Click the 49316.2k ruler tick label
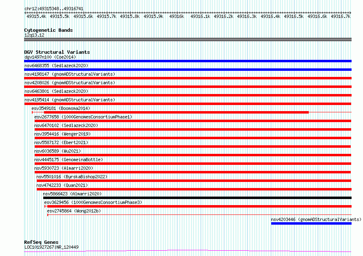The height and width of the screenshot is (256, 363). pyautogui.click(x=224, y=16)
